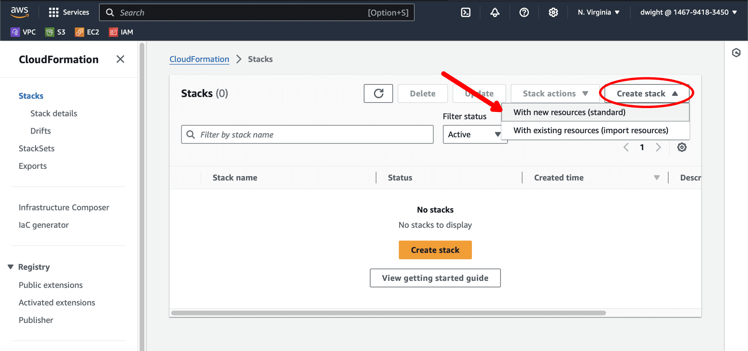Open the console settings gear in top bar
Image resolution: width=748 pixels, height=351 pixels.
point(553,12)
